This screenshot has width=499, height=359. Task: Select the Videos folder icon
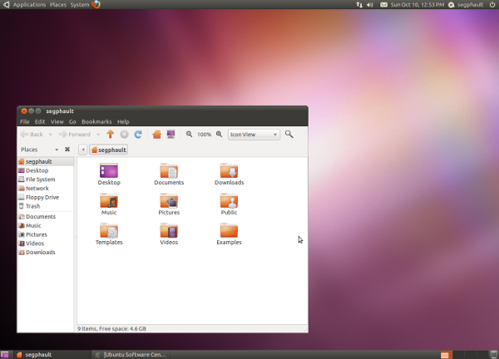pos(169,230)
